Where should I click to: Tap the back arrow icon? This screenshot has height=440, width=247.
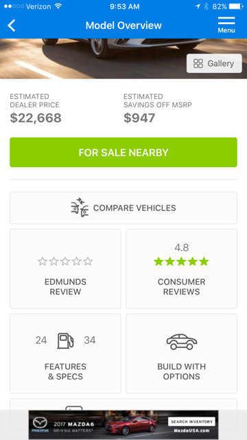(12, 25)
